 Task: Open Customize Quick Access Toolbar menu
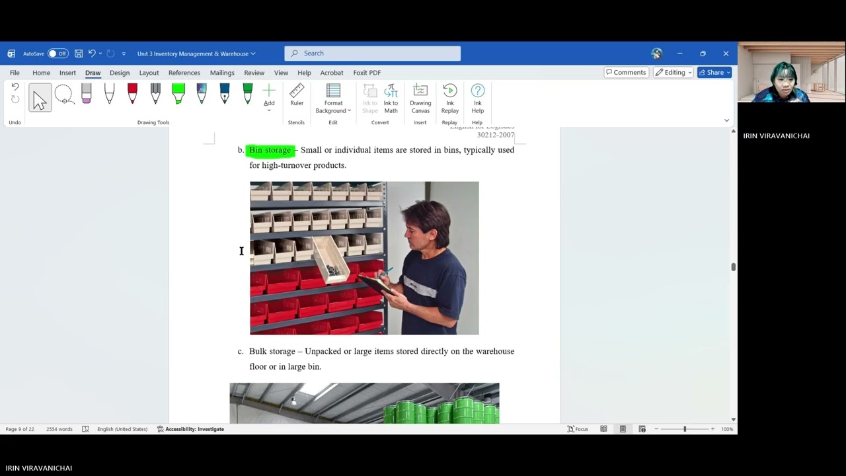pyautogui.click(x=124, y=54)
